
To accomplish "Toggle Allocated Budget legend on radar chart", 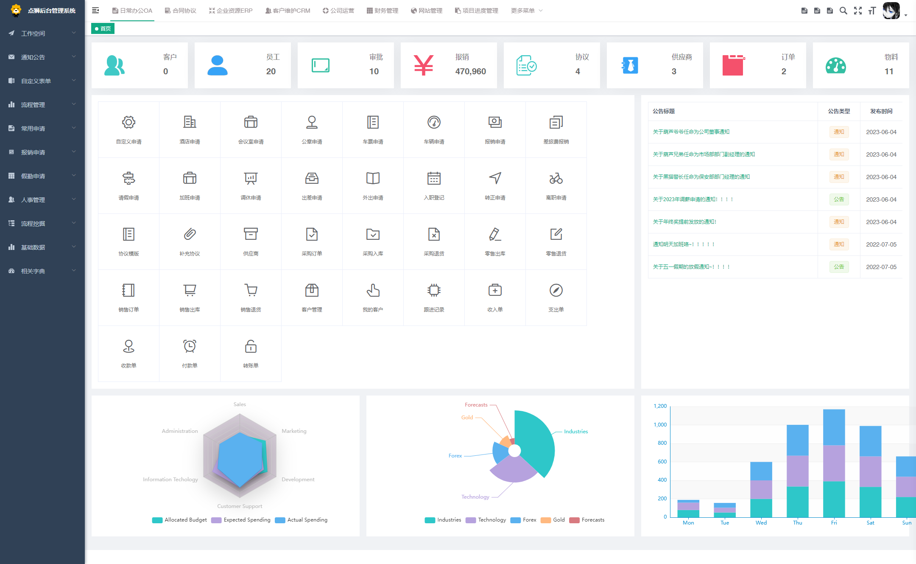I will click(x=179, y=520).
